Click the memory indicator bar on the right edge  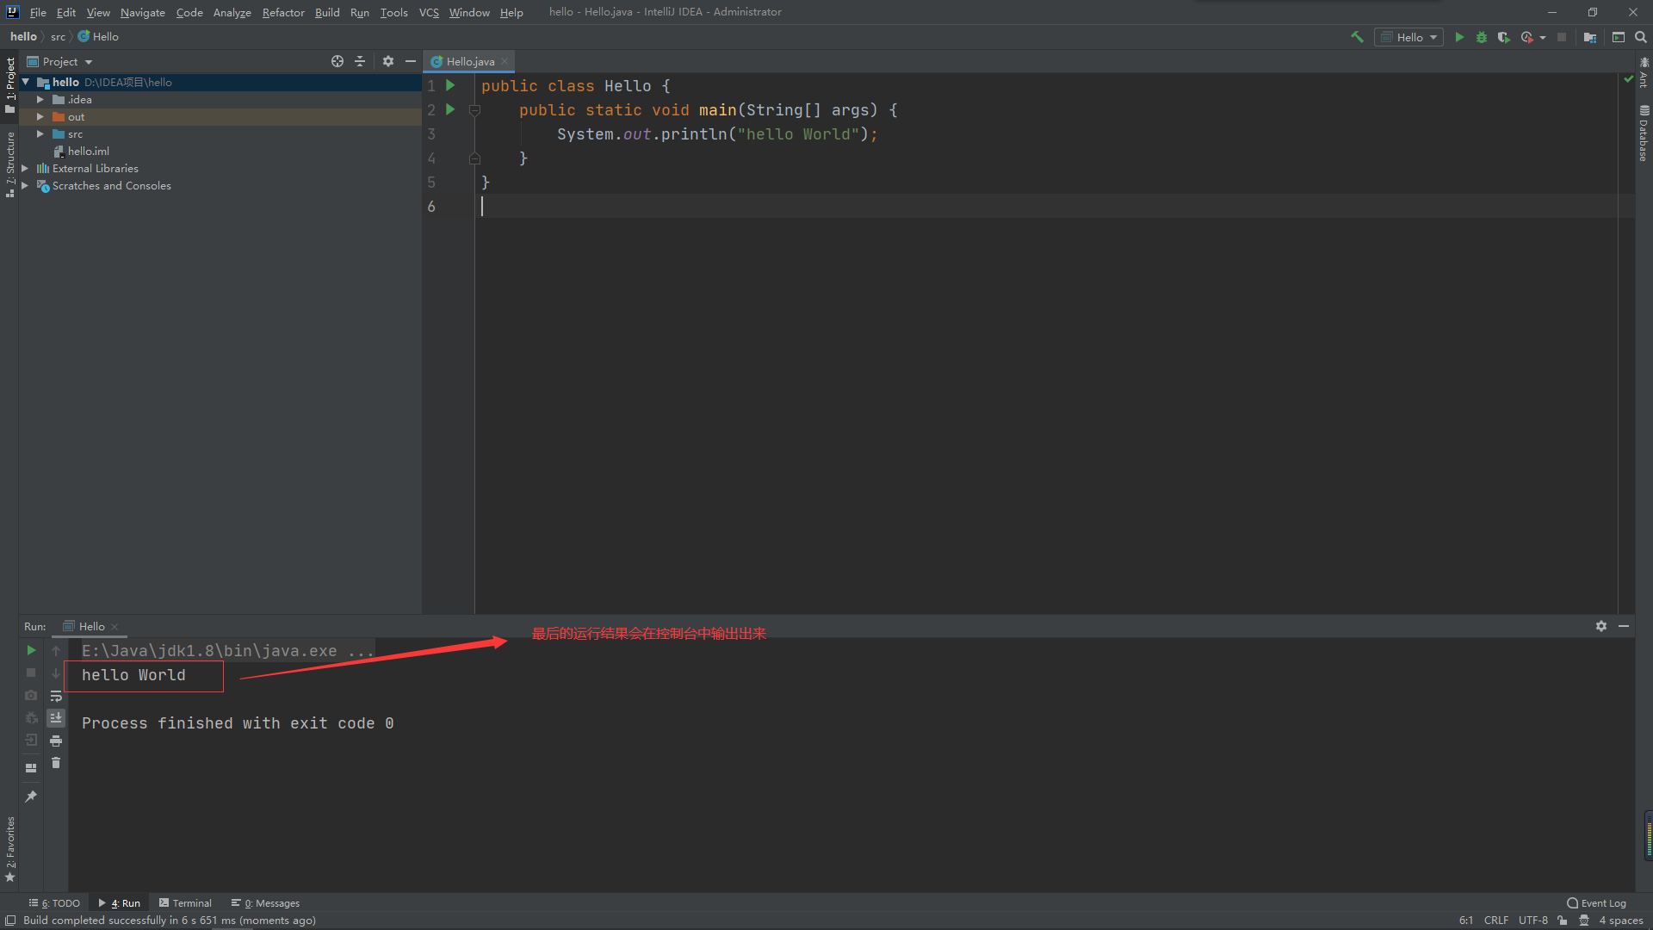(1648, 835)
